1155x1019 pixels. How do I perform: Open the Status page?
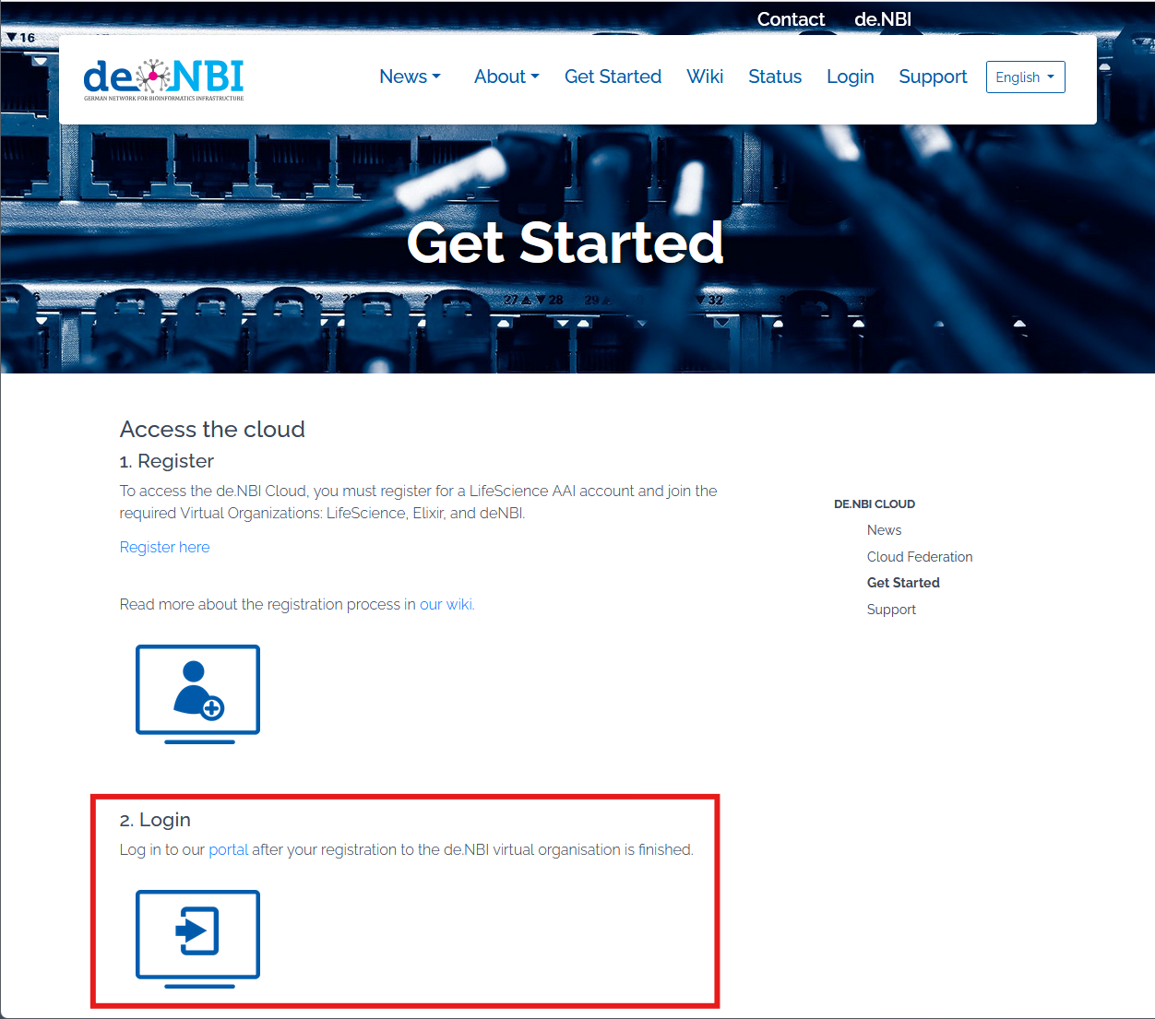[x=775, y=77]
